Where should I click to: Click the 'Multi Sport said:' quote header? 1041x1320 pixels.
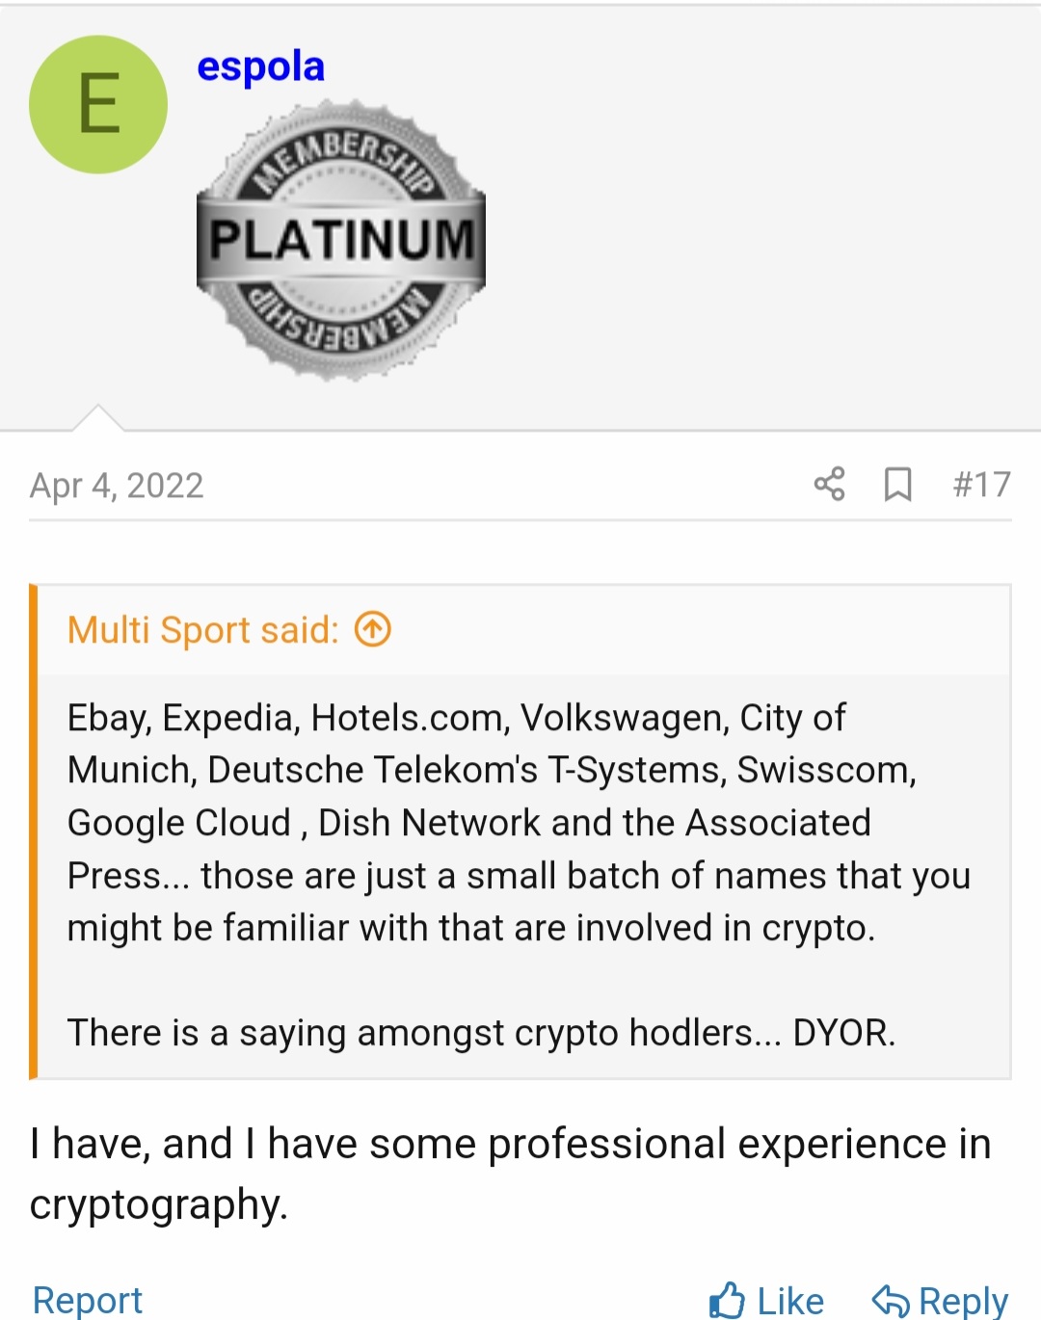[203, 630]
